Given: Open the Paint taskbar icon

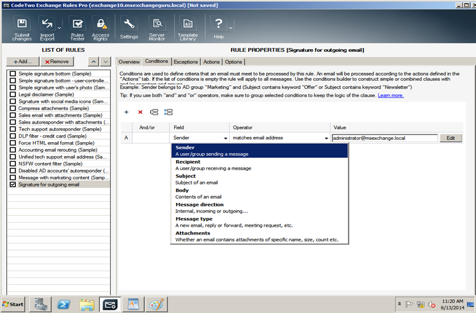Looking at the screenshot, I should (x=156, y=304).
